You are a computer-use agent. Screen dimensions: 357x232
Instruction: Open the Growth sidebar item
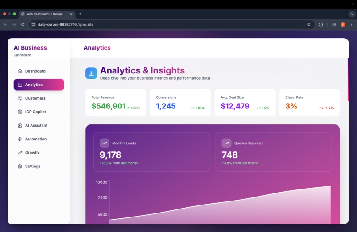coord(39,153)
